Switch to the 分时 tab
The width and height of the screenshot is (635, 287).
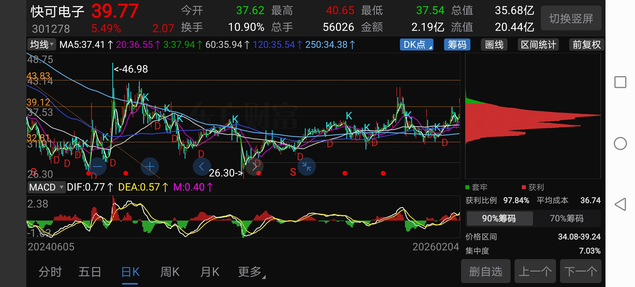(50, 272)
